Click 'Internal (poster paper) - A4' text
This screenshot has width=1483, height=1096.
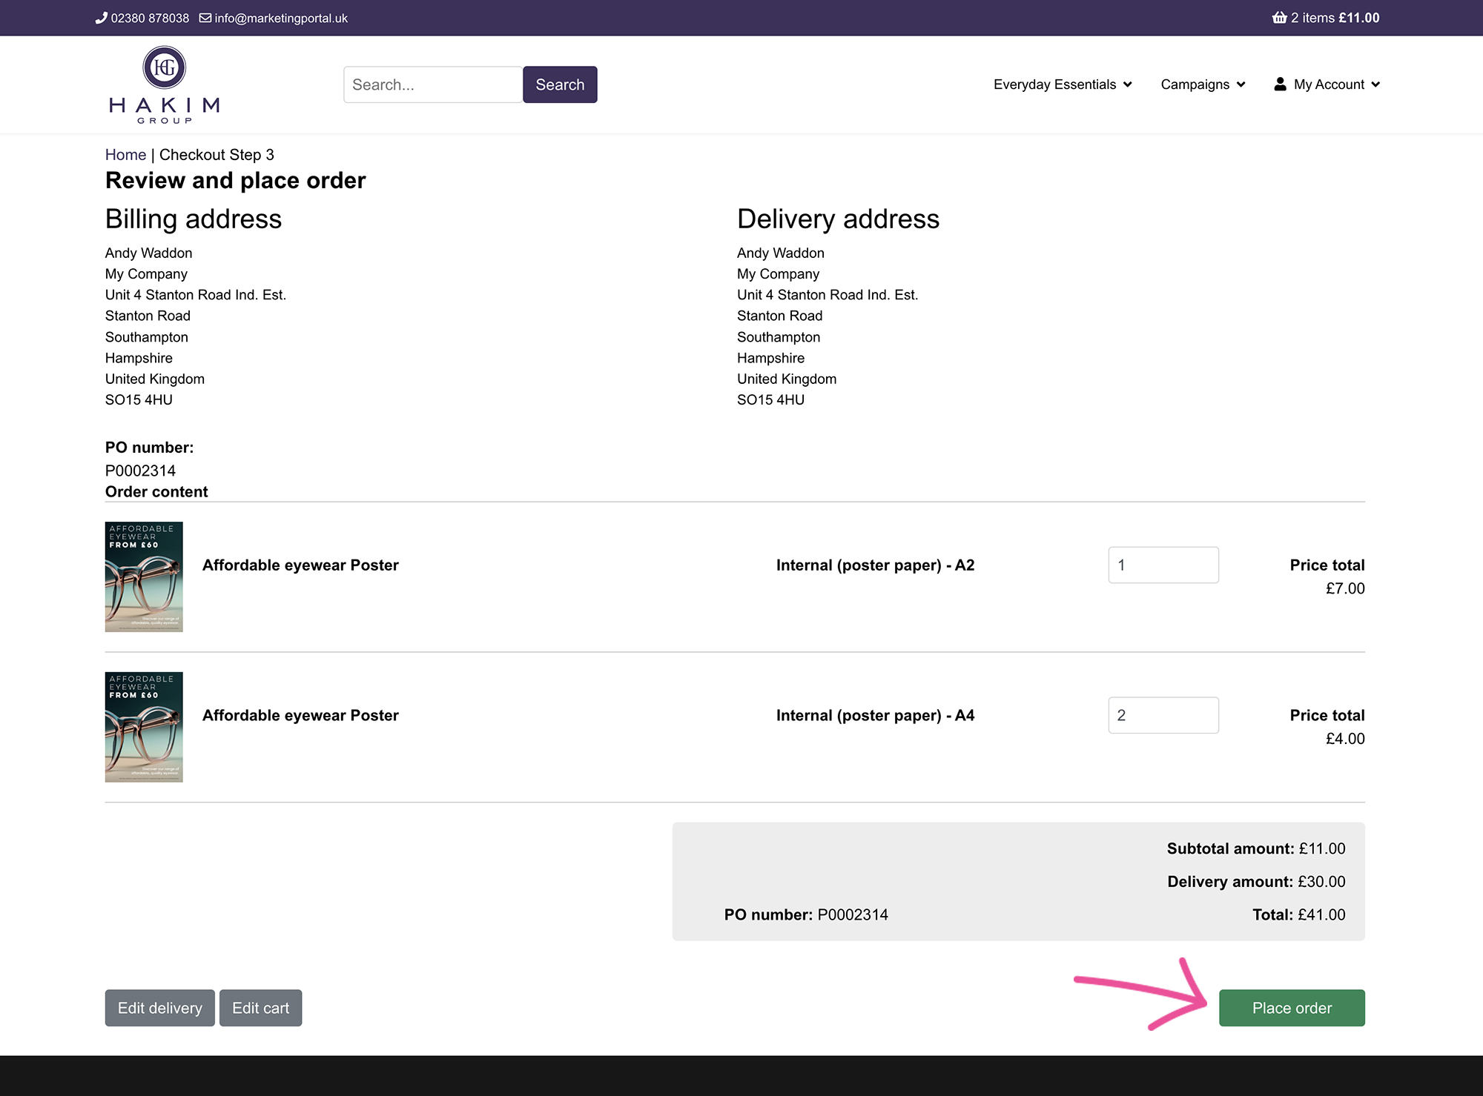click(x=875, y=715)
